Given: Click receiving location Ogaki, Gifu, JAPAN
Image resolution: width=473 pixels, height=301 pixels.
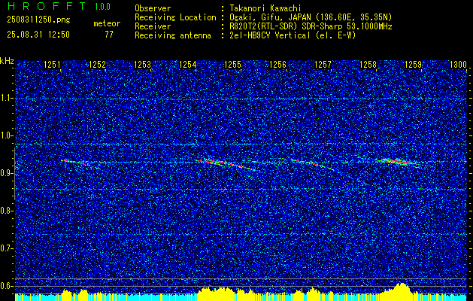Looking at the screenshot, I should [273, 17].
